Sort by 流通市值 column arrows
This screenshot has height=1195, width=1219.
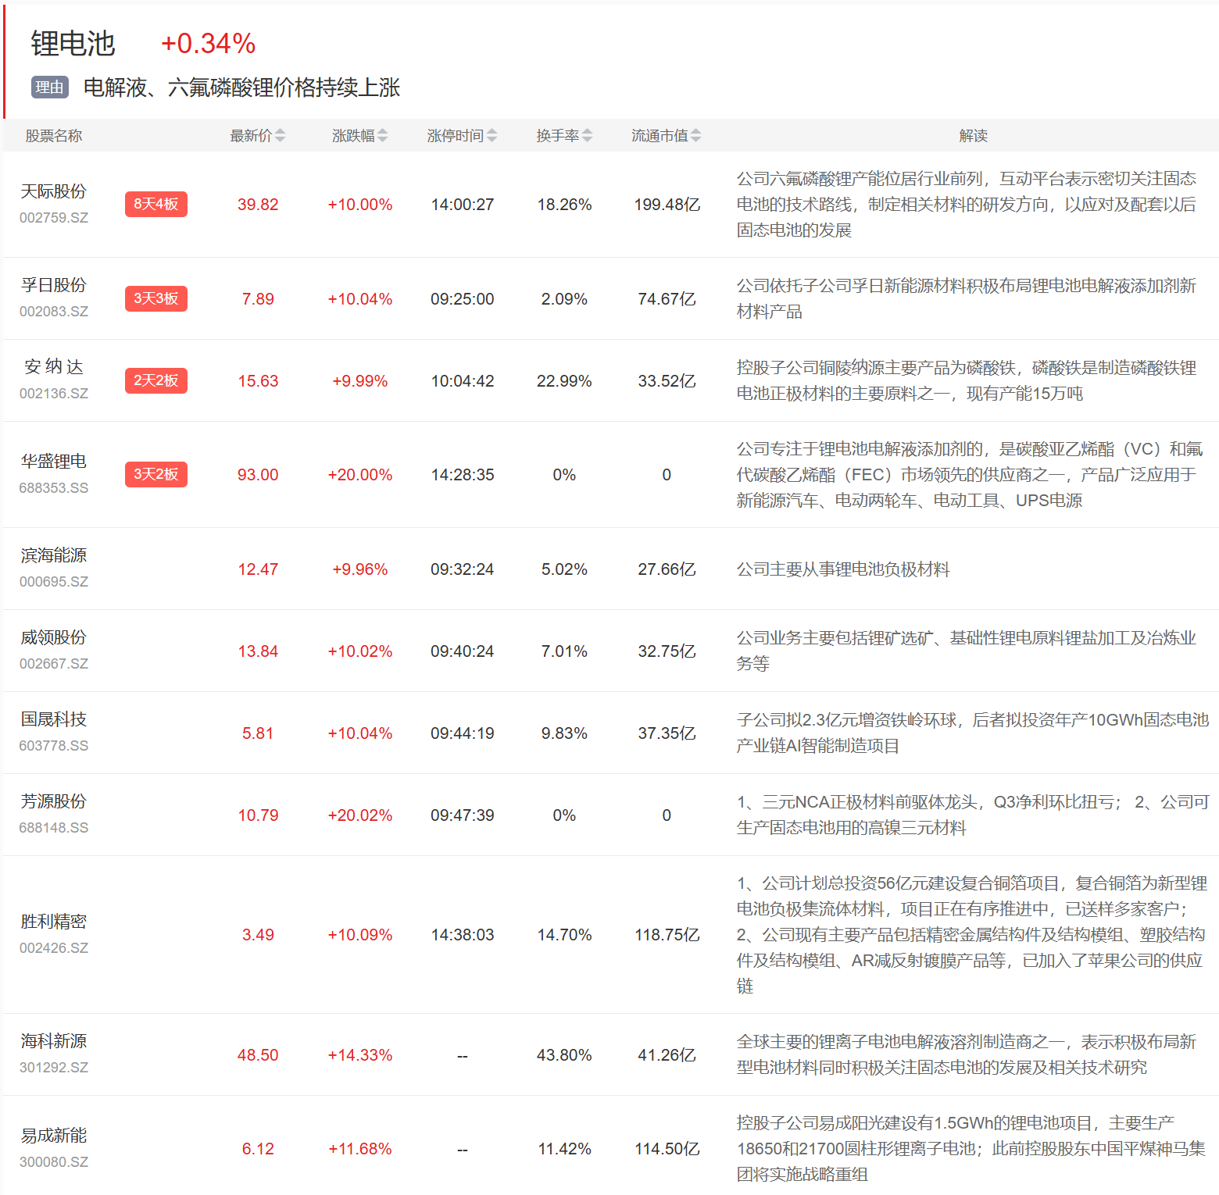click(695, 136)
